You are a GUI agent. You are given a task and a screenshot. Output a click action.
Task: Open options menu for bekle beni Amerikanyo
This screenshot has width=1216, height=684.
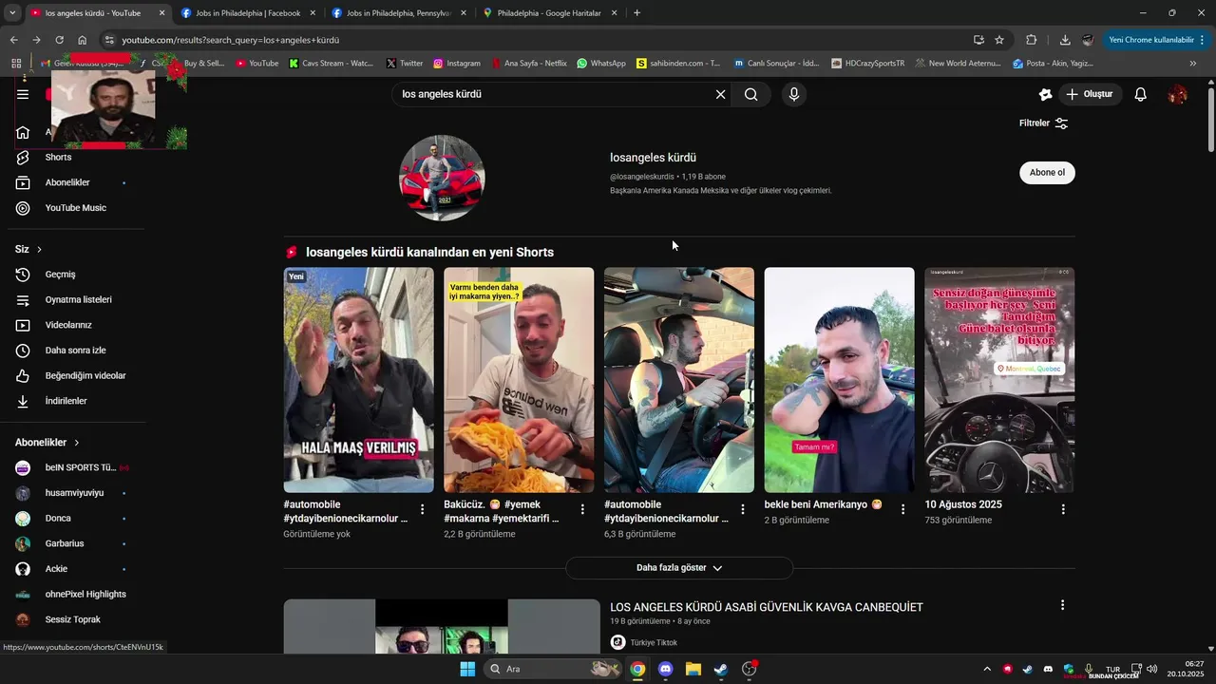click(x=902, y=509)
